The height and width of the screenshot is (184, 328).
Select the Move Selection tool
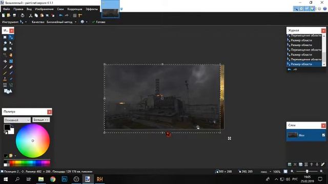(11, 43)
